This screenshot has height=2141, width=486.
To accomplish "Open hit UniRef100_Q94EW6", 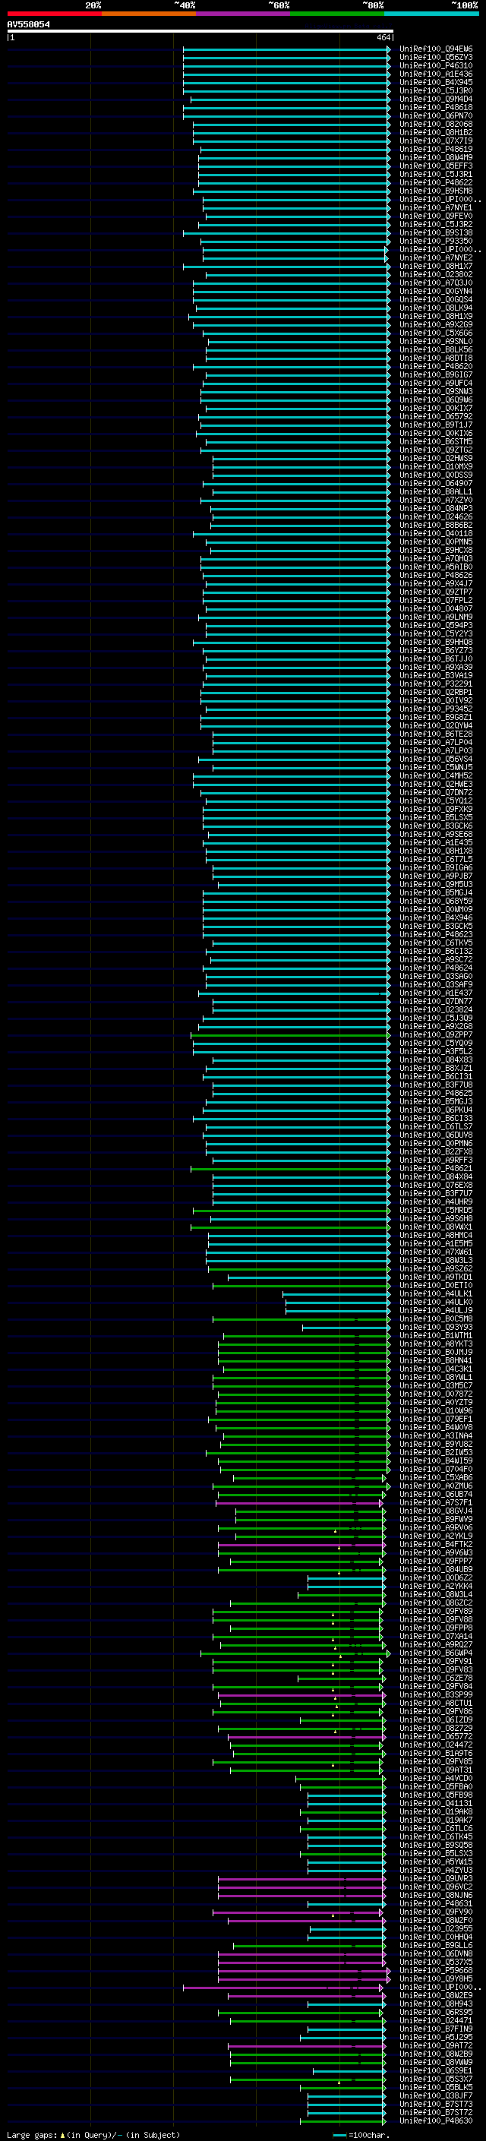I will tap(436, 49).
